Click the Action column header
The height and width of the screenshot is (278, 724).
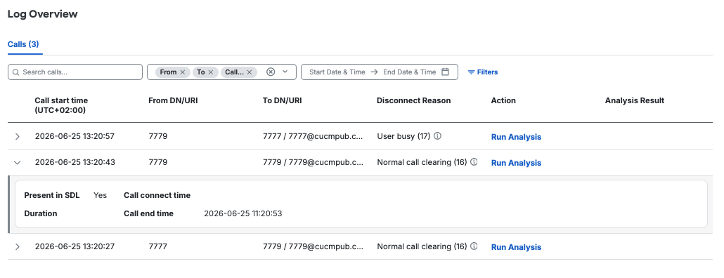pyautogui.click(x=503, y=100)
